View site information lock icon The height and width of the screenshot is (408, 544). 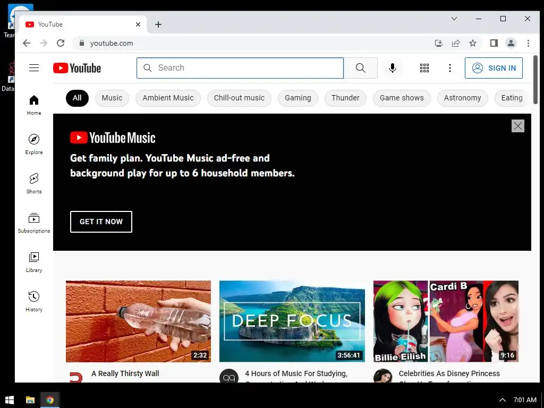(82, 43)
